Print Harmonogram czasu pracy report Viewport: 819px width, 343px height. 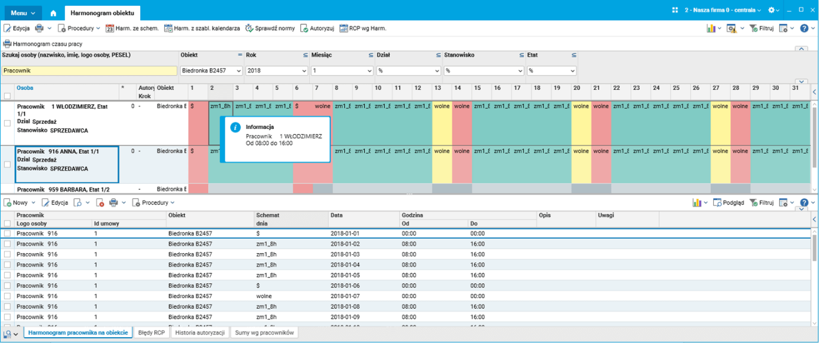point(43,44)
